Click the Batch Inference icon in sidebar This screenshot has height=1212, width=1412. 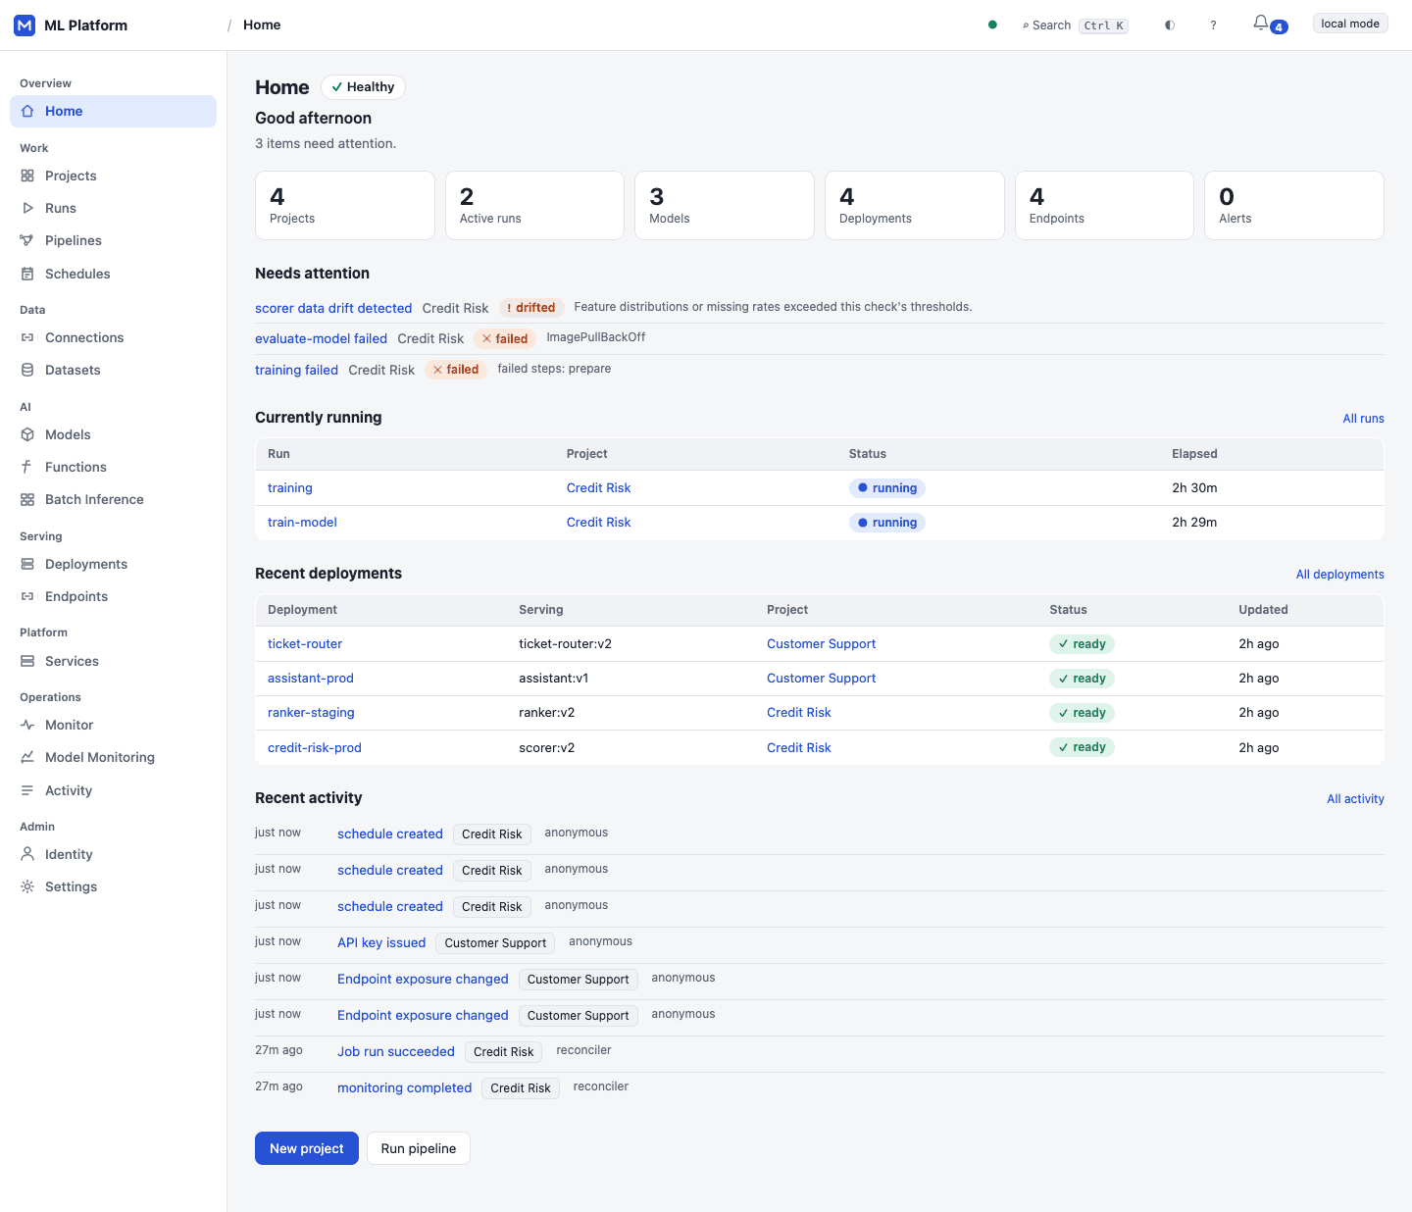pos(27,500)
